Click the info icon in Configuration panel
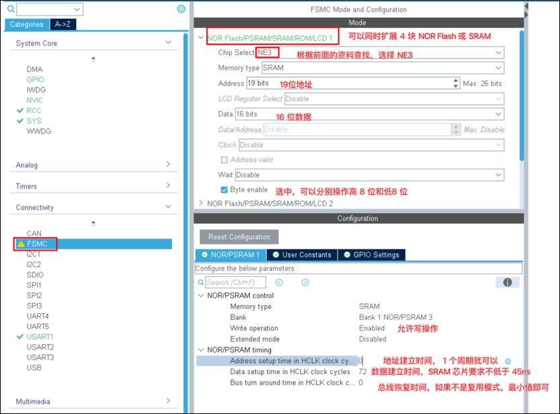 pyautogui.click(x=508, y=282)
